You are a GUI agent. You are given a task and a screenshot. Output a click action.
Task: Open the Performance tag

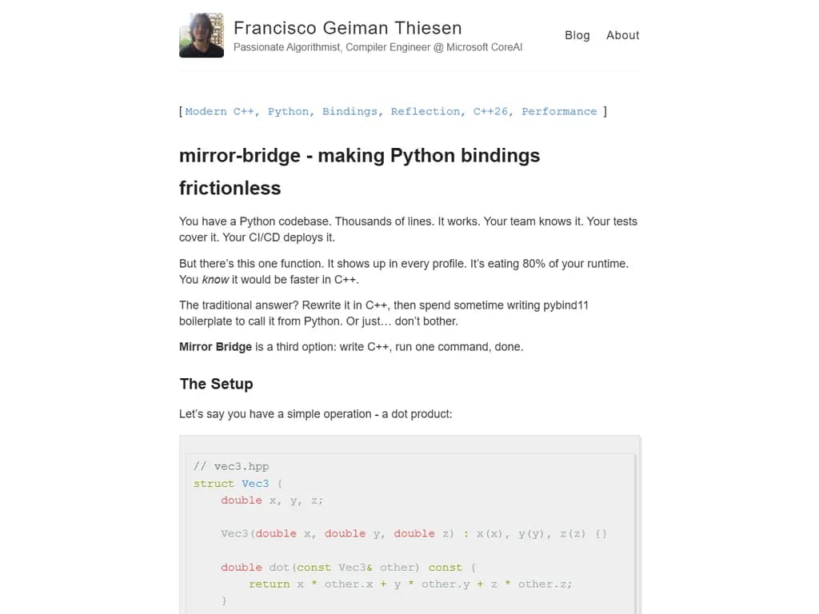pyautogui.click(x=559, y=111)
